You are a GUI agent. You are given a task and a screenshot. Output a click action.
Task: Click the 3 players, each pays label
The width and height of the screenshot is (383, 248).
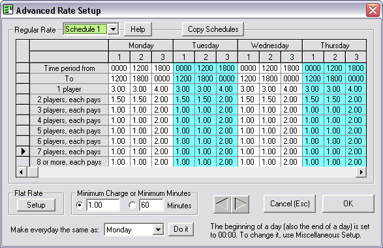tap(69, 110)
